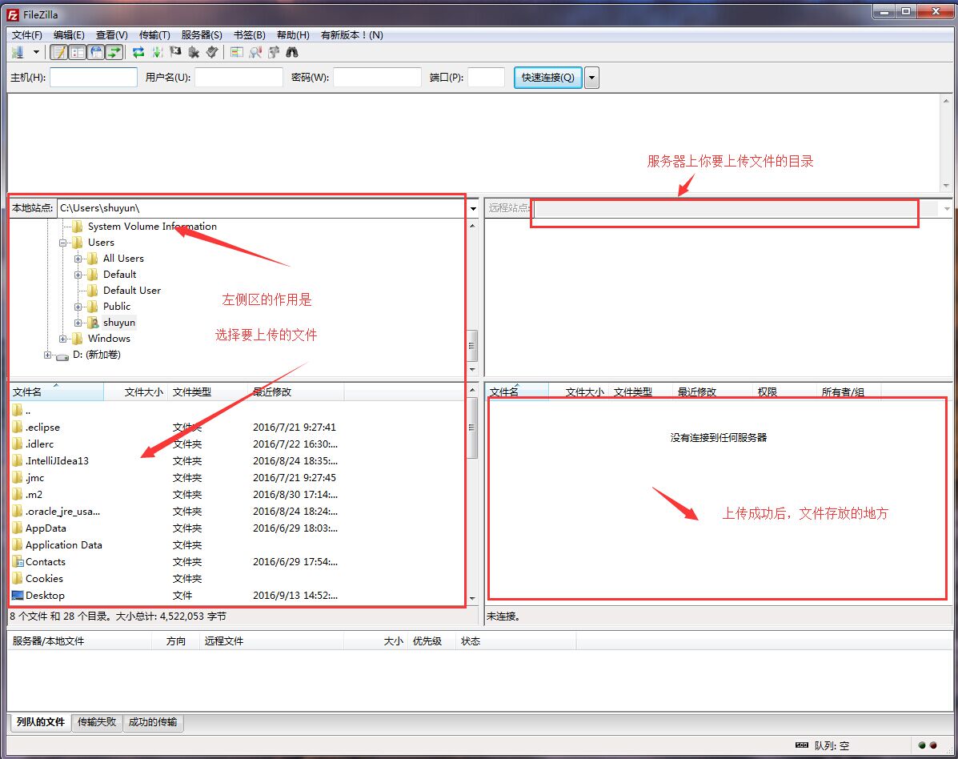
Task: Click the red activity indicator light
Action: (x=933, y=745)
